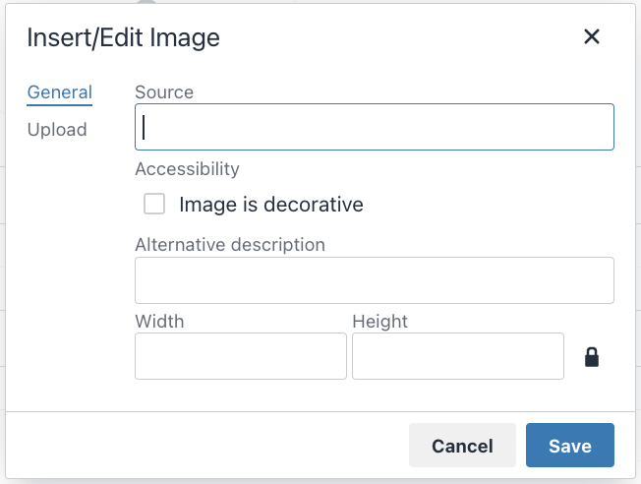Focus the Source URL input field
641x484 pixels.
pyautogui.click(x=374, y=127)
